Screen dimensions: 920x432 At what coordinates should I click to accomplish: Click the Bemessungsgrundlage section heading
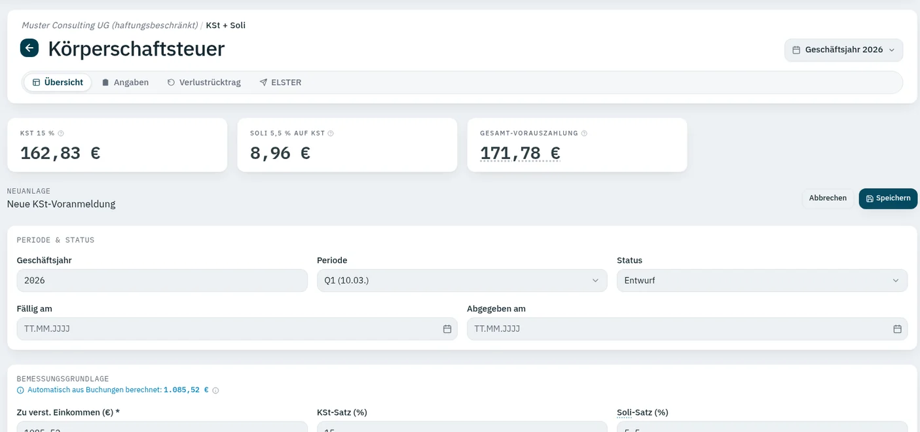(x=63, y=379)
